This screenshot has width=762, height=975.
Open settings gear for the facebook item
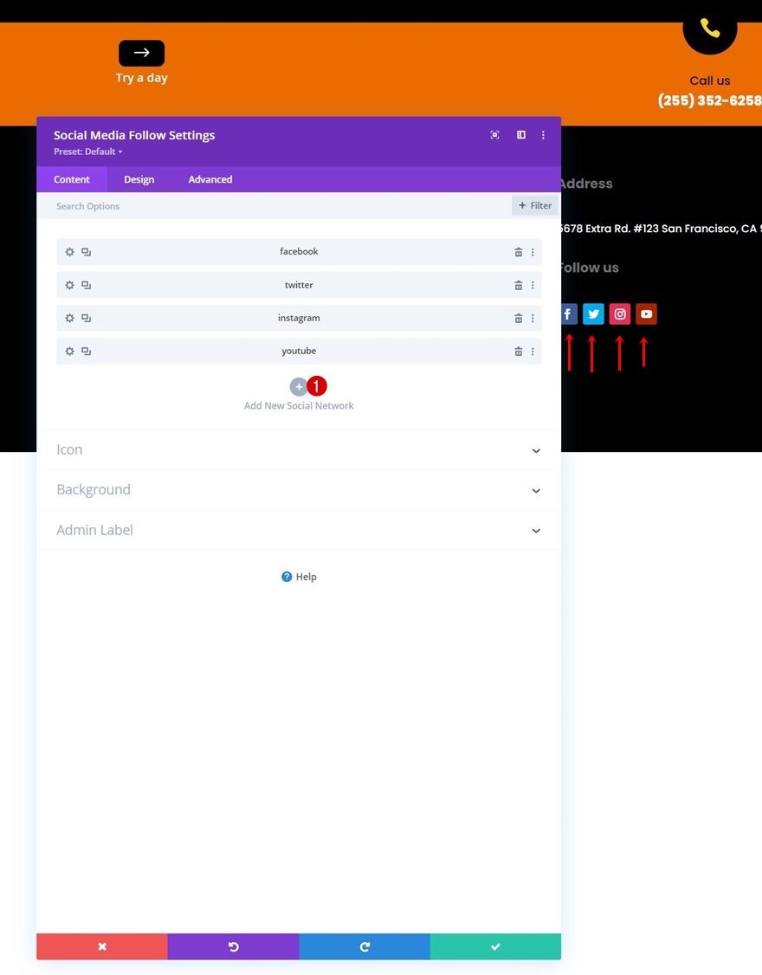(69, 252)
